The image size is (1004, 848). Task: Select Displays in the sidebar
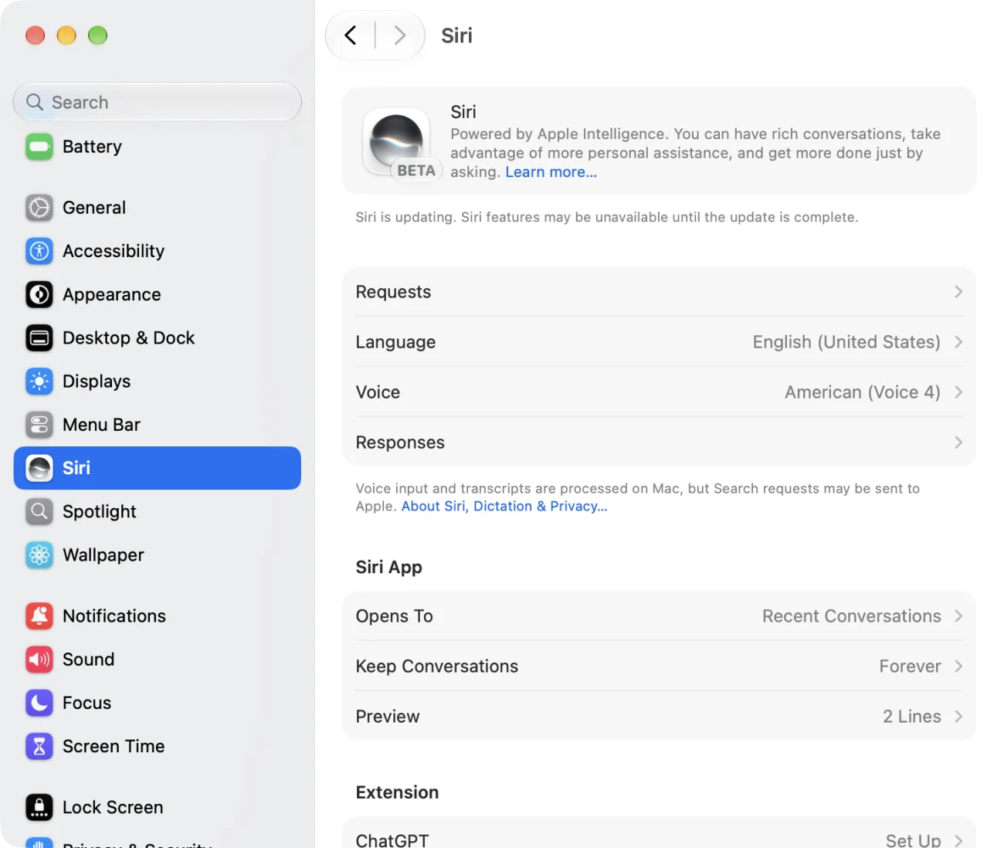tap(157, 382)
